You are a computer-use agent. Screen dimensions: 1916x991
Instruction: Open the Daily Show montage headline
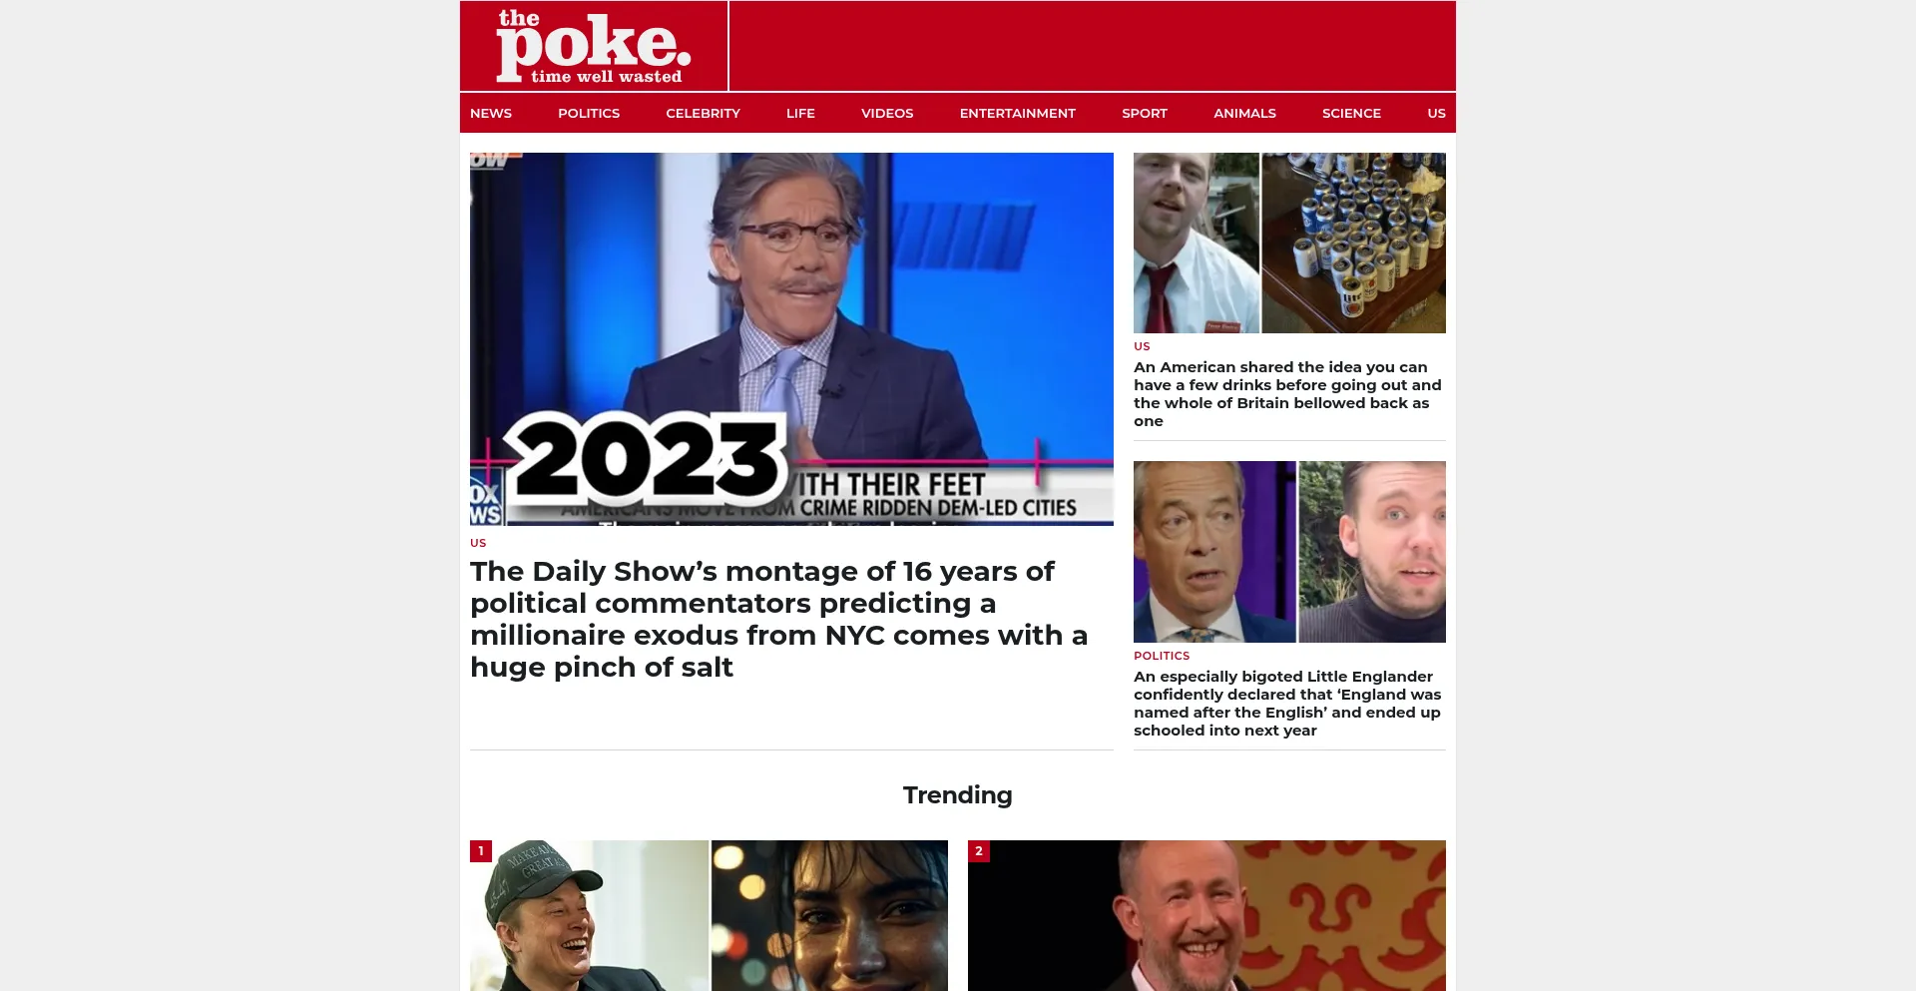(778, 619)
